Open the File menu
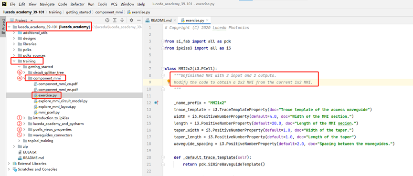The height and width of the screenshot is (176, 413). click(12, 4)
